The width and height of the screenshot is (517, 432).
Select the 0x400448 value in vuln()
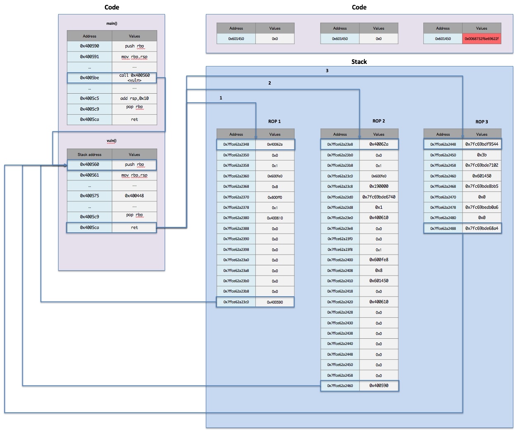pyautogui.click(x=134, y=196)
